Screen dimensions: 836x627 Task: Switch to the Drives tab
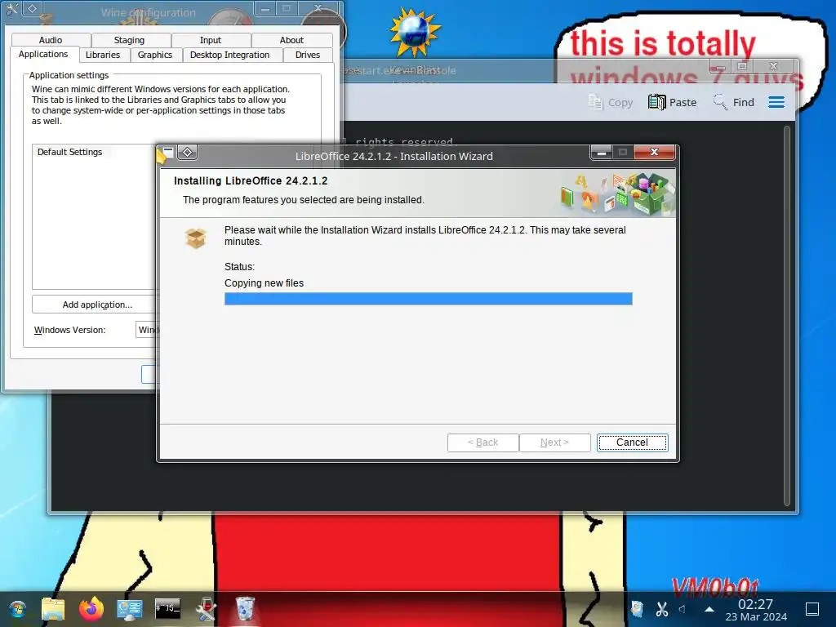tap(308, 55)
